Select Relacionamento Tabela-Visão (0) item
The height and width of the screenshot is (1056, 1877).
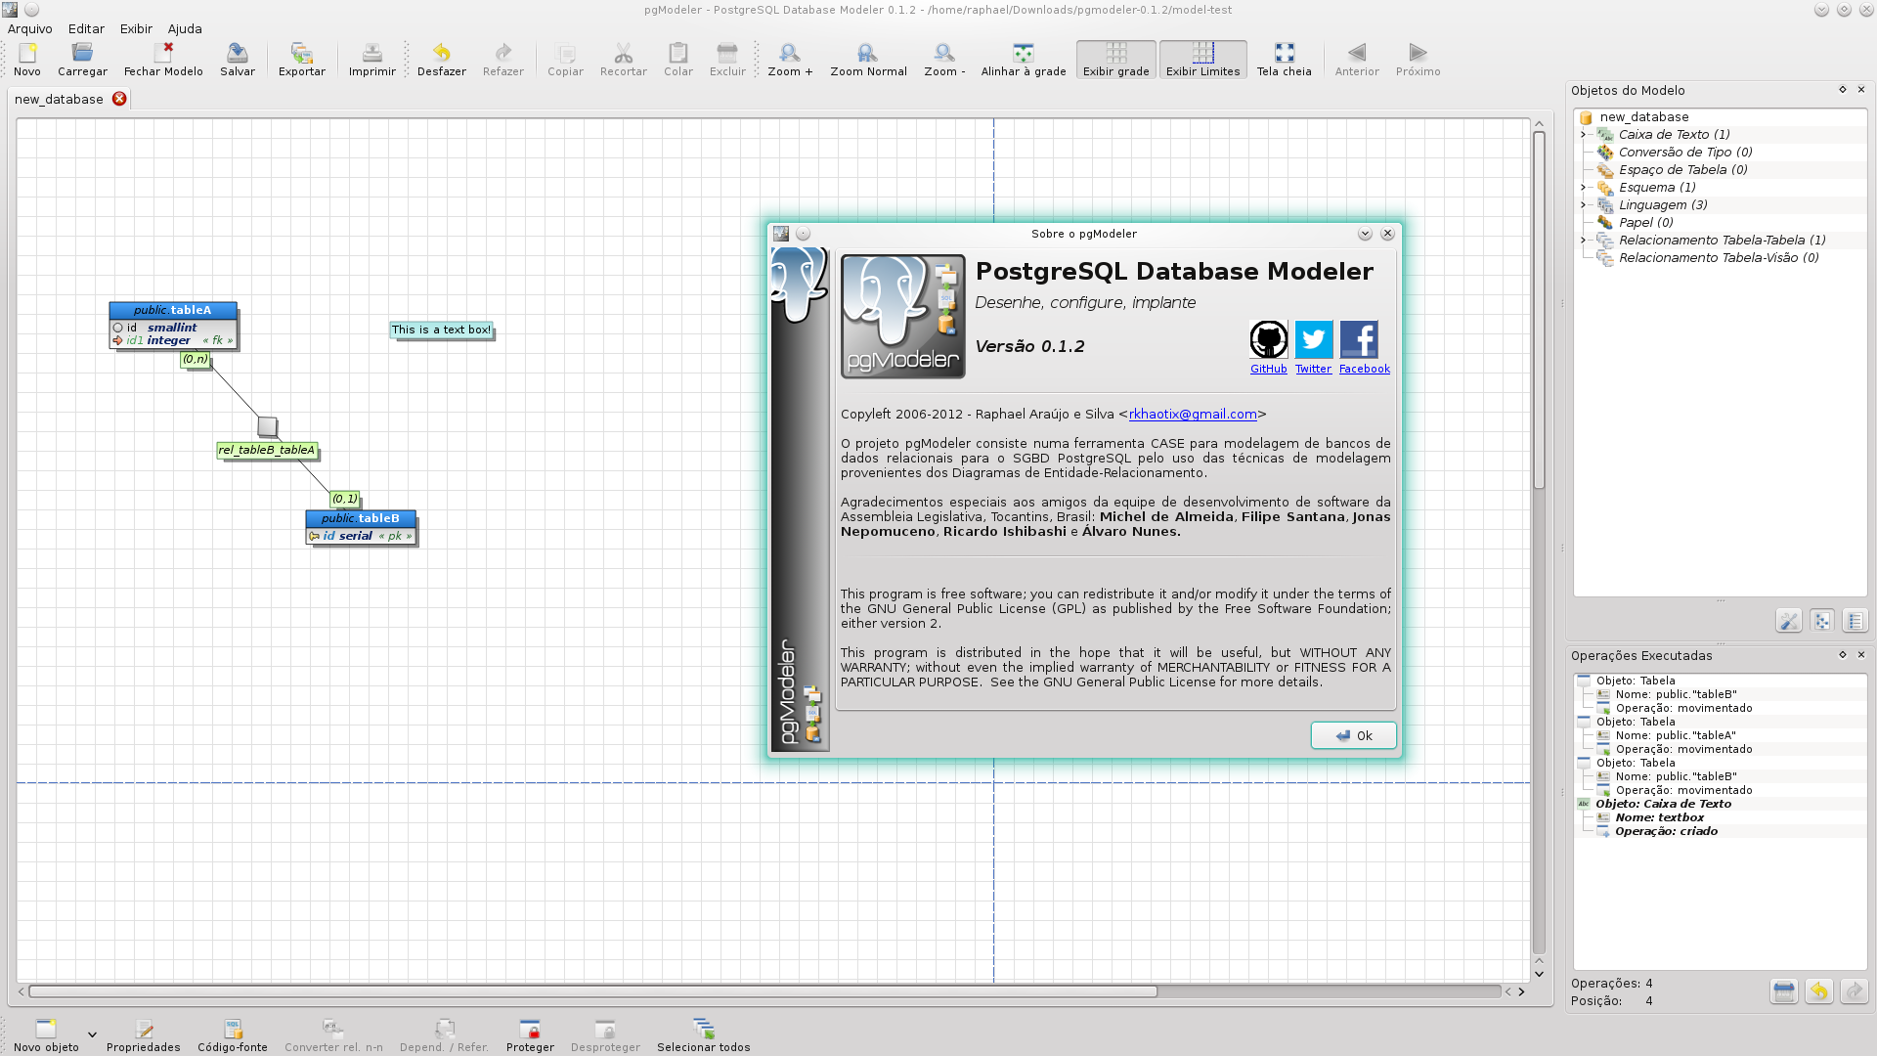(x=1719, y=258)
